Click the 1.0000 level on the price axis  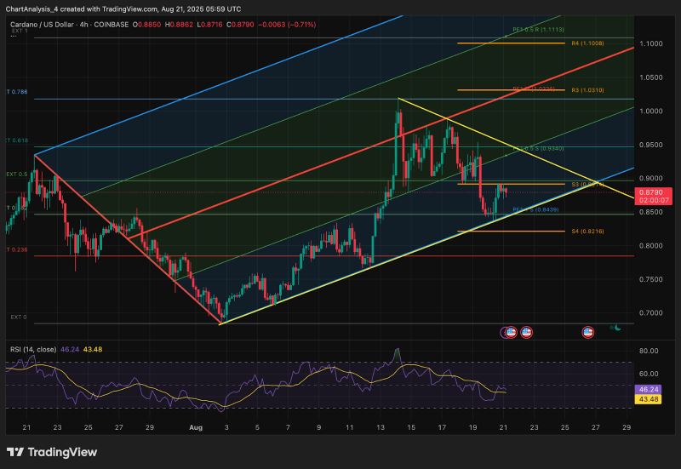coord(651,111)
